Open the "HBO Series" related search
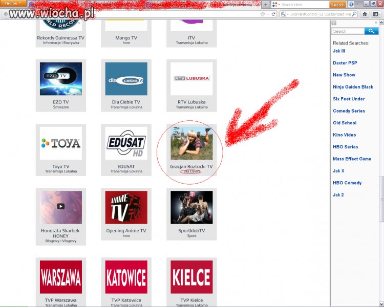384x307 pixels. (x=345, y=147)
